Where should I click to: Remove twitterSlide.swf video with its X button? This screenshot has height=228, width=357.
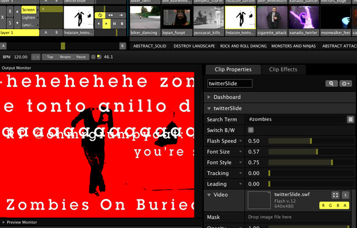click(345, 195)
